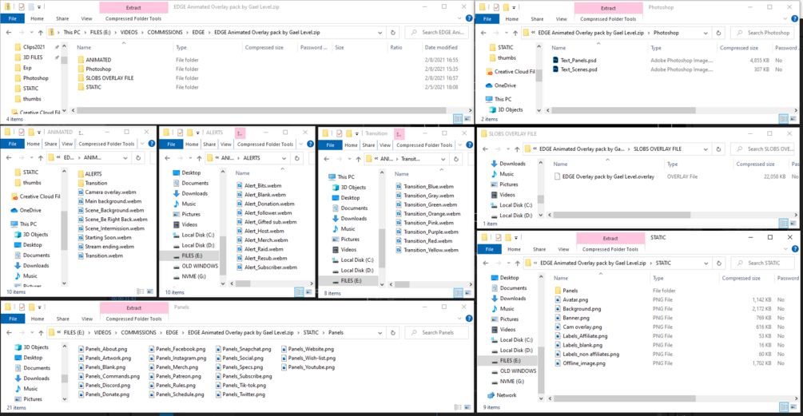Go back in the Transition window
This screenshot has height=416, width=803.
click(327, 159)
